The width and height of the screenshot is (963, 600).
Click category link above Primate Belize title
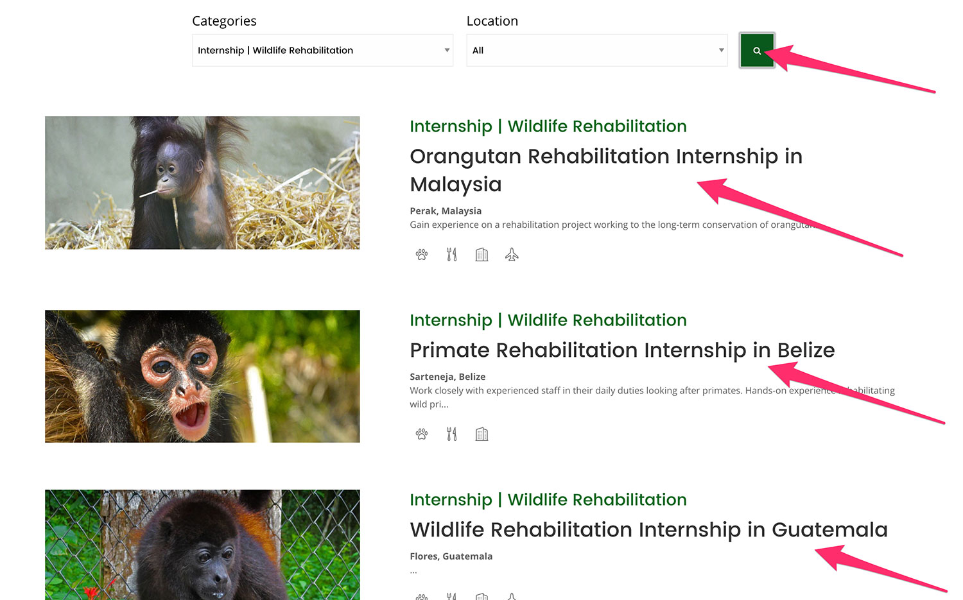(548, 320)
